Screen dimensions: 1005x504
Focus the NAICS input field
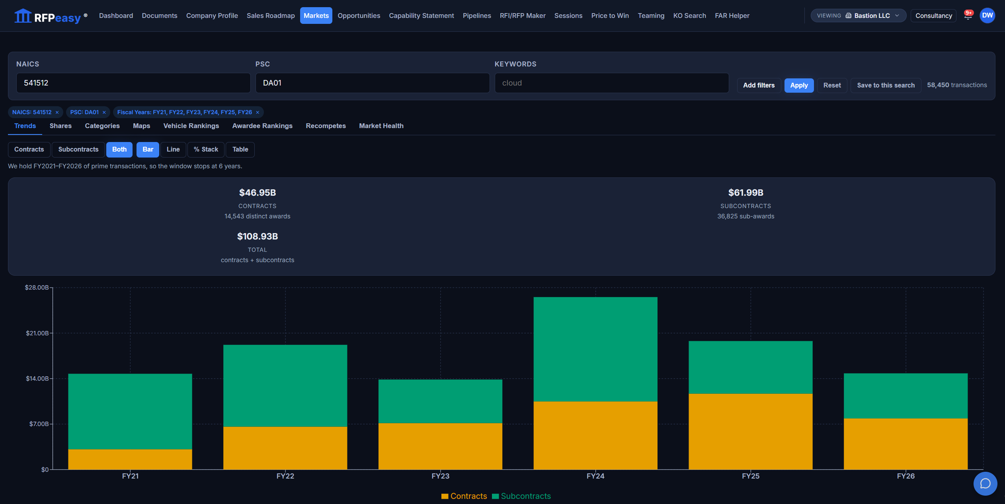[133, 83]
